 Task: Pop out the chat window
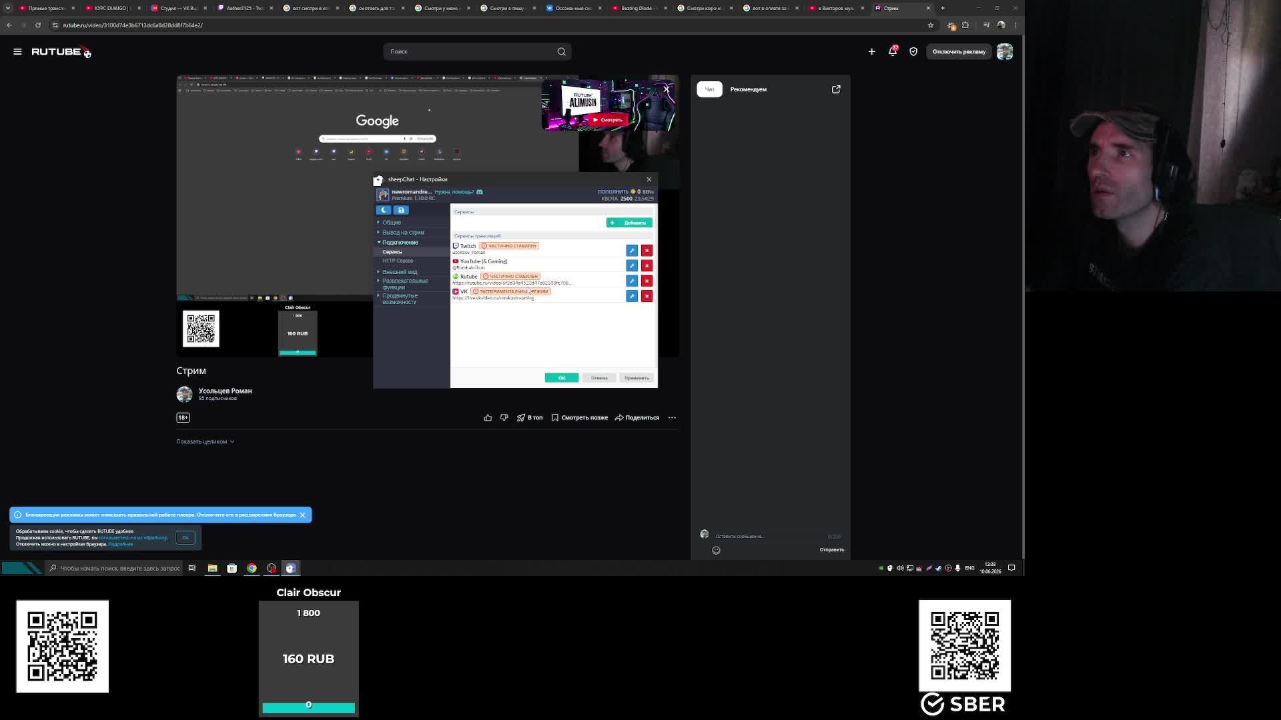[836, 89]
